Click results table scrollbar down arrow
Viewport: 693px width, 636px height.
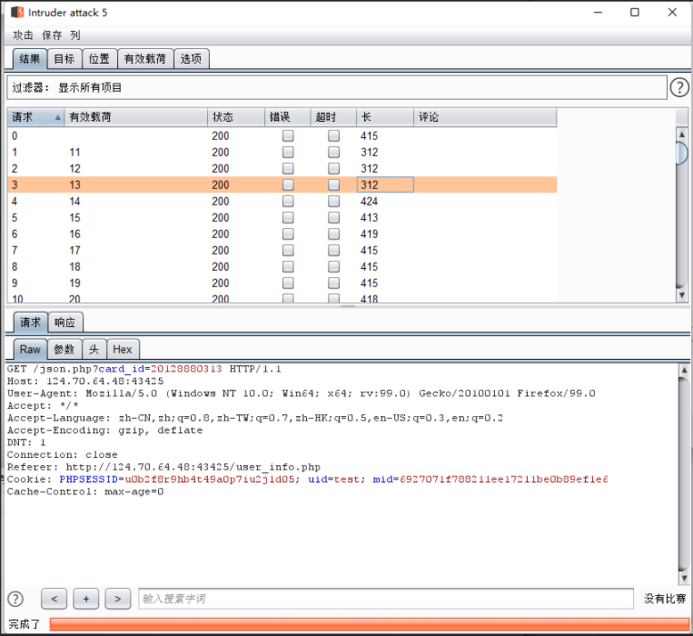click(x=682, y=295)
